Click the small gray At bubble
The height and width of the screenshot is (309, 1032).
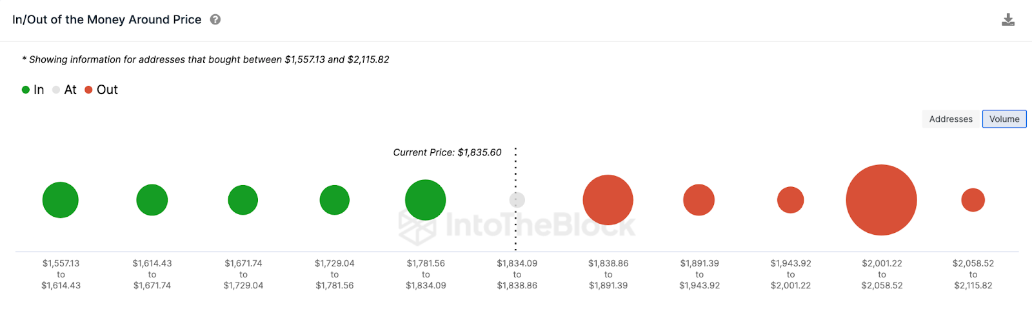[517, 200]
